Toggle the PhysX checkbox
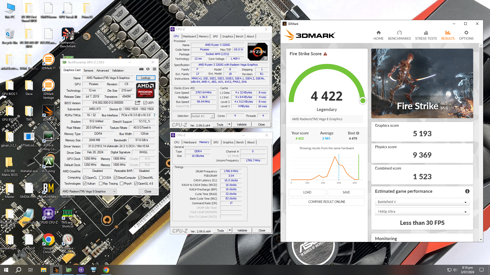 [121, 184]
